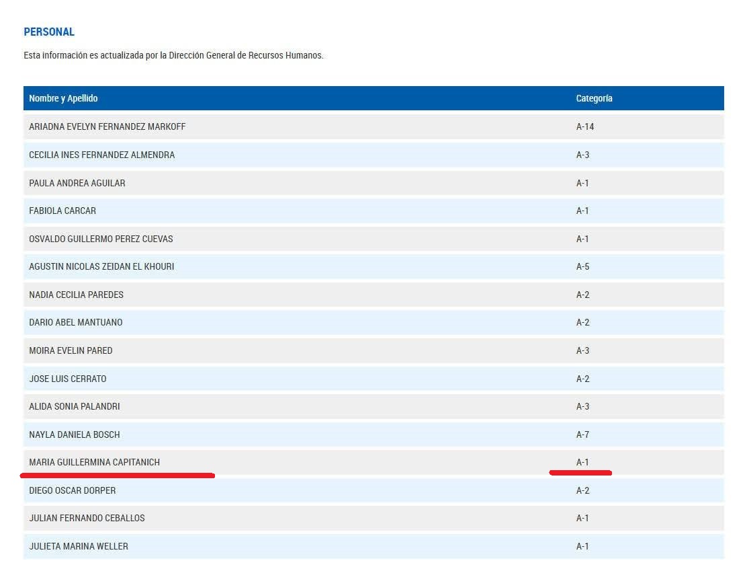
Task: Select the Jose Luis Cerrato row
Action: [x=68, y=379]
